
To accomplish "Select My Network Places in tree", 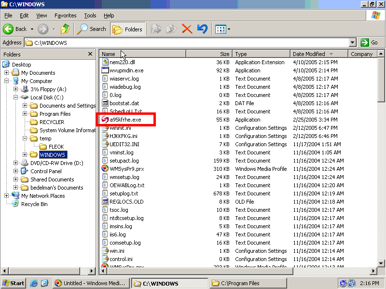I will [x=43, y=196].
